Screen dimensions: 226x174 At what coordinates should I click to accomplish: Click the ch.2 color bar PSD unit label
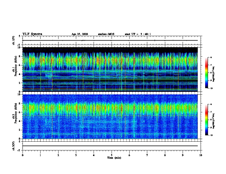213,121
